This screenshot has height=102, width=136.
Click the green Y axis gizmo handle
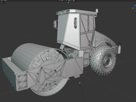point(133,8)
